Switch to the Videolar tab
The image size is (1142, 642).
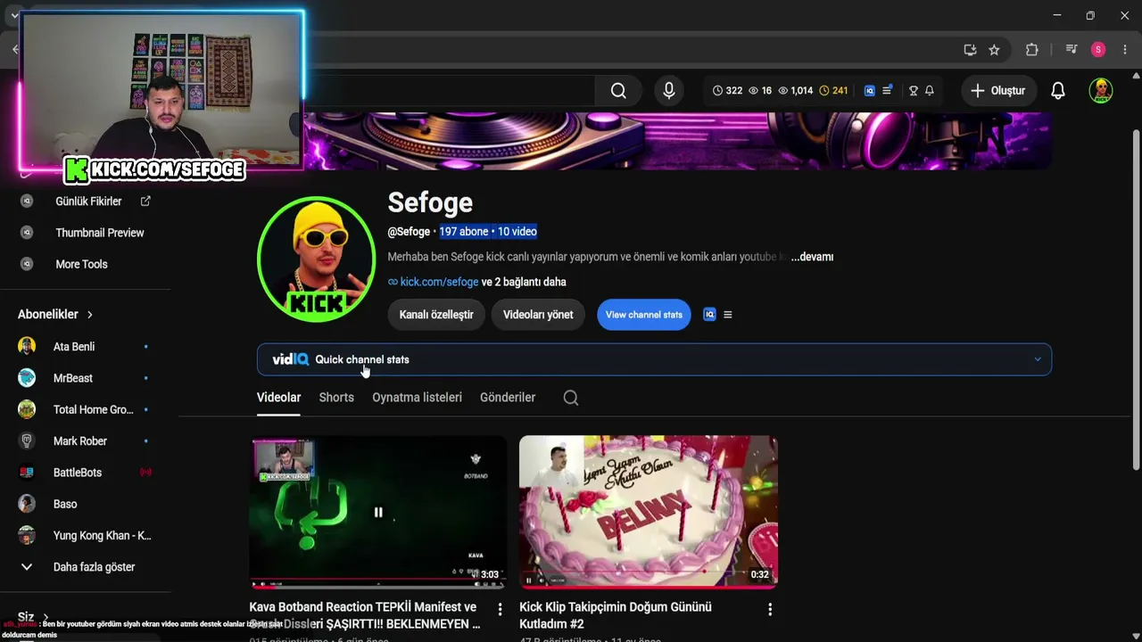[278, 398]
